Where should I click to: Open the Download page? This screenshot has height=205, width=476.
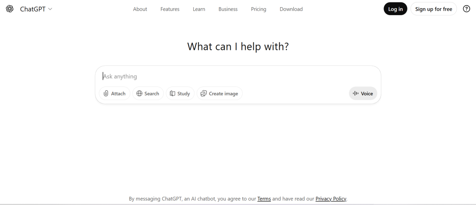click(x=291, y=9)
